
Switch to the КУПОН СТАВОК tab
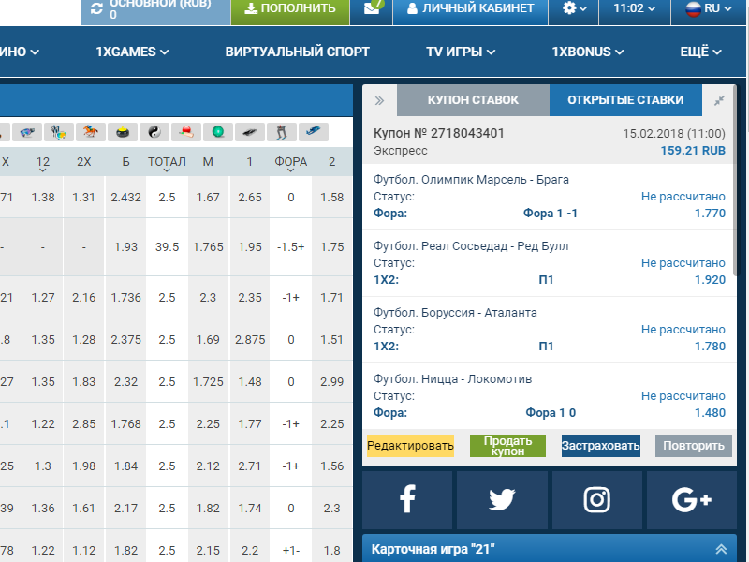point(473,100)
